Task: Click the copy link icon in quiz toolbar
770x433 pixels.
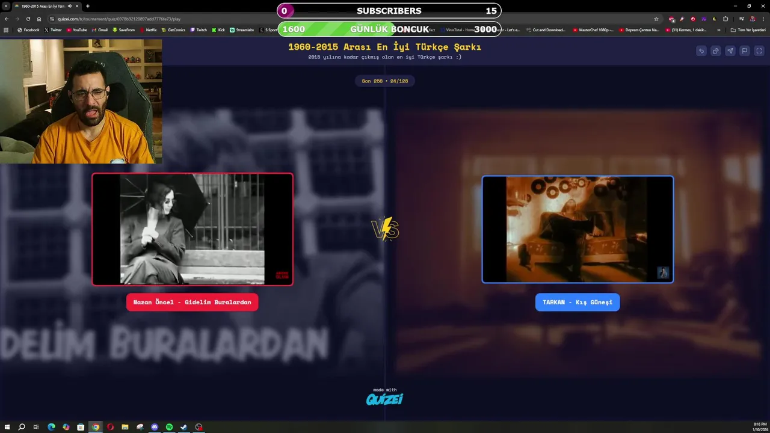Action: point(715,51)
